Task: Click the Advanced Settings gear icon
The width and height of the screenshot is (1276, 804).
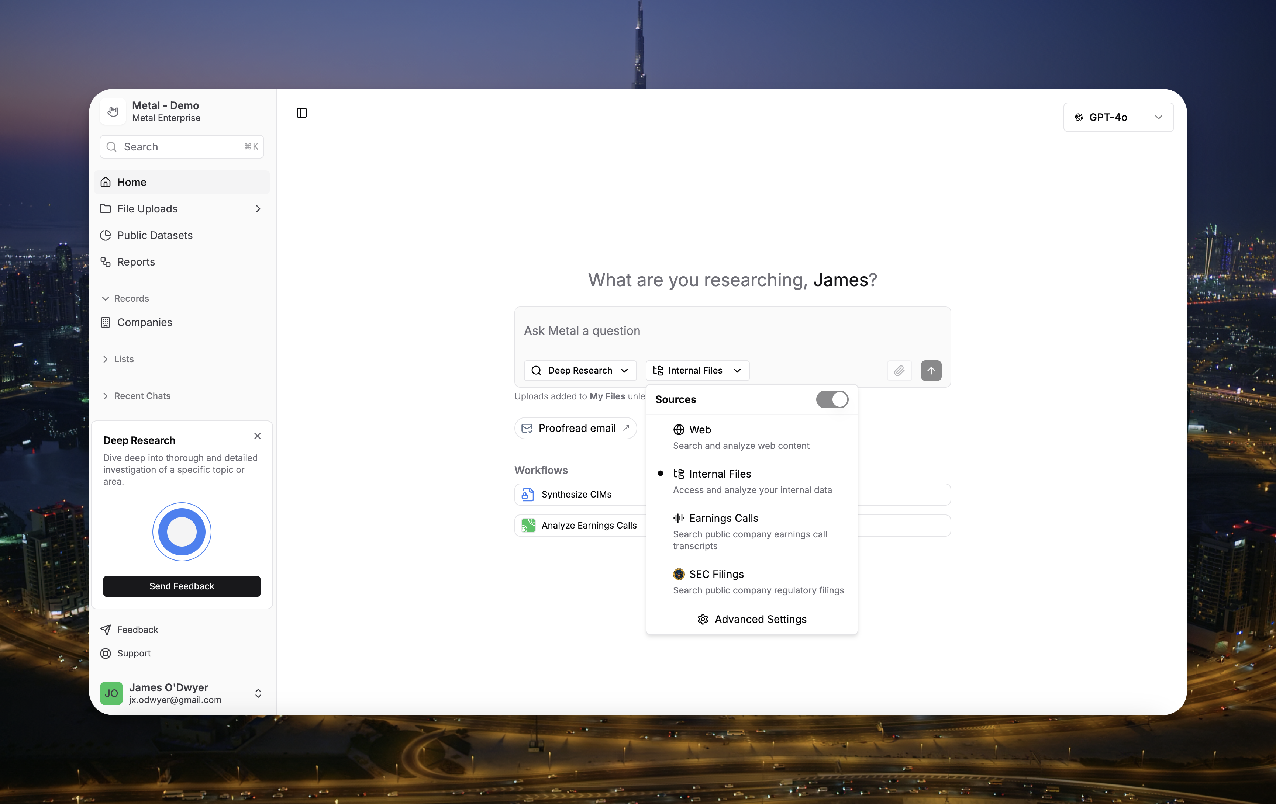Action: (703, 619)
